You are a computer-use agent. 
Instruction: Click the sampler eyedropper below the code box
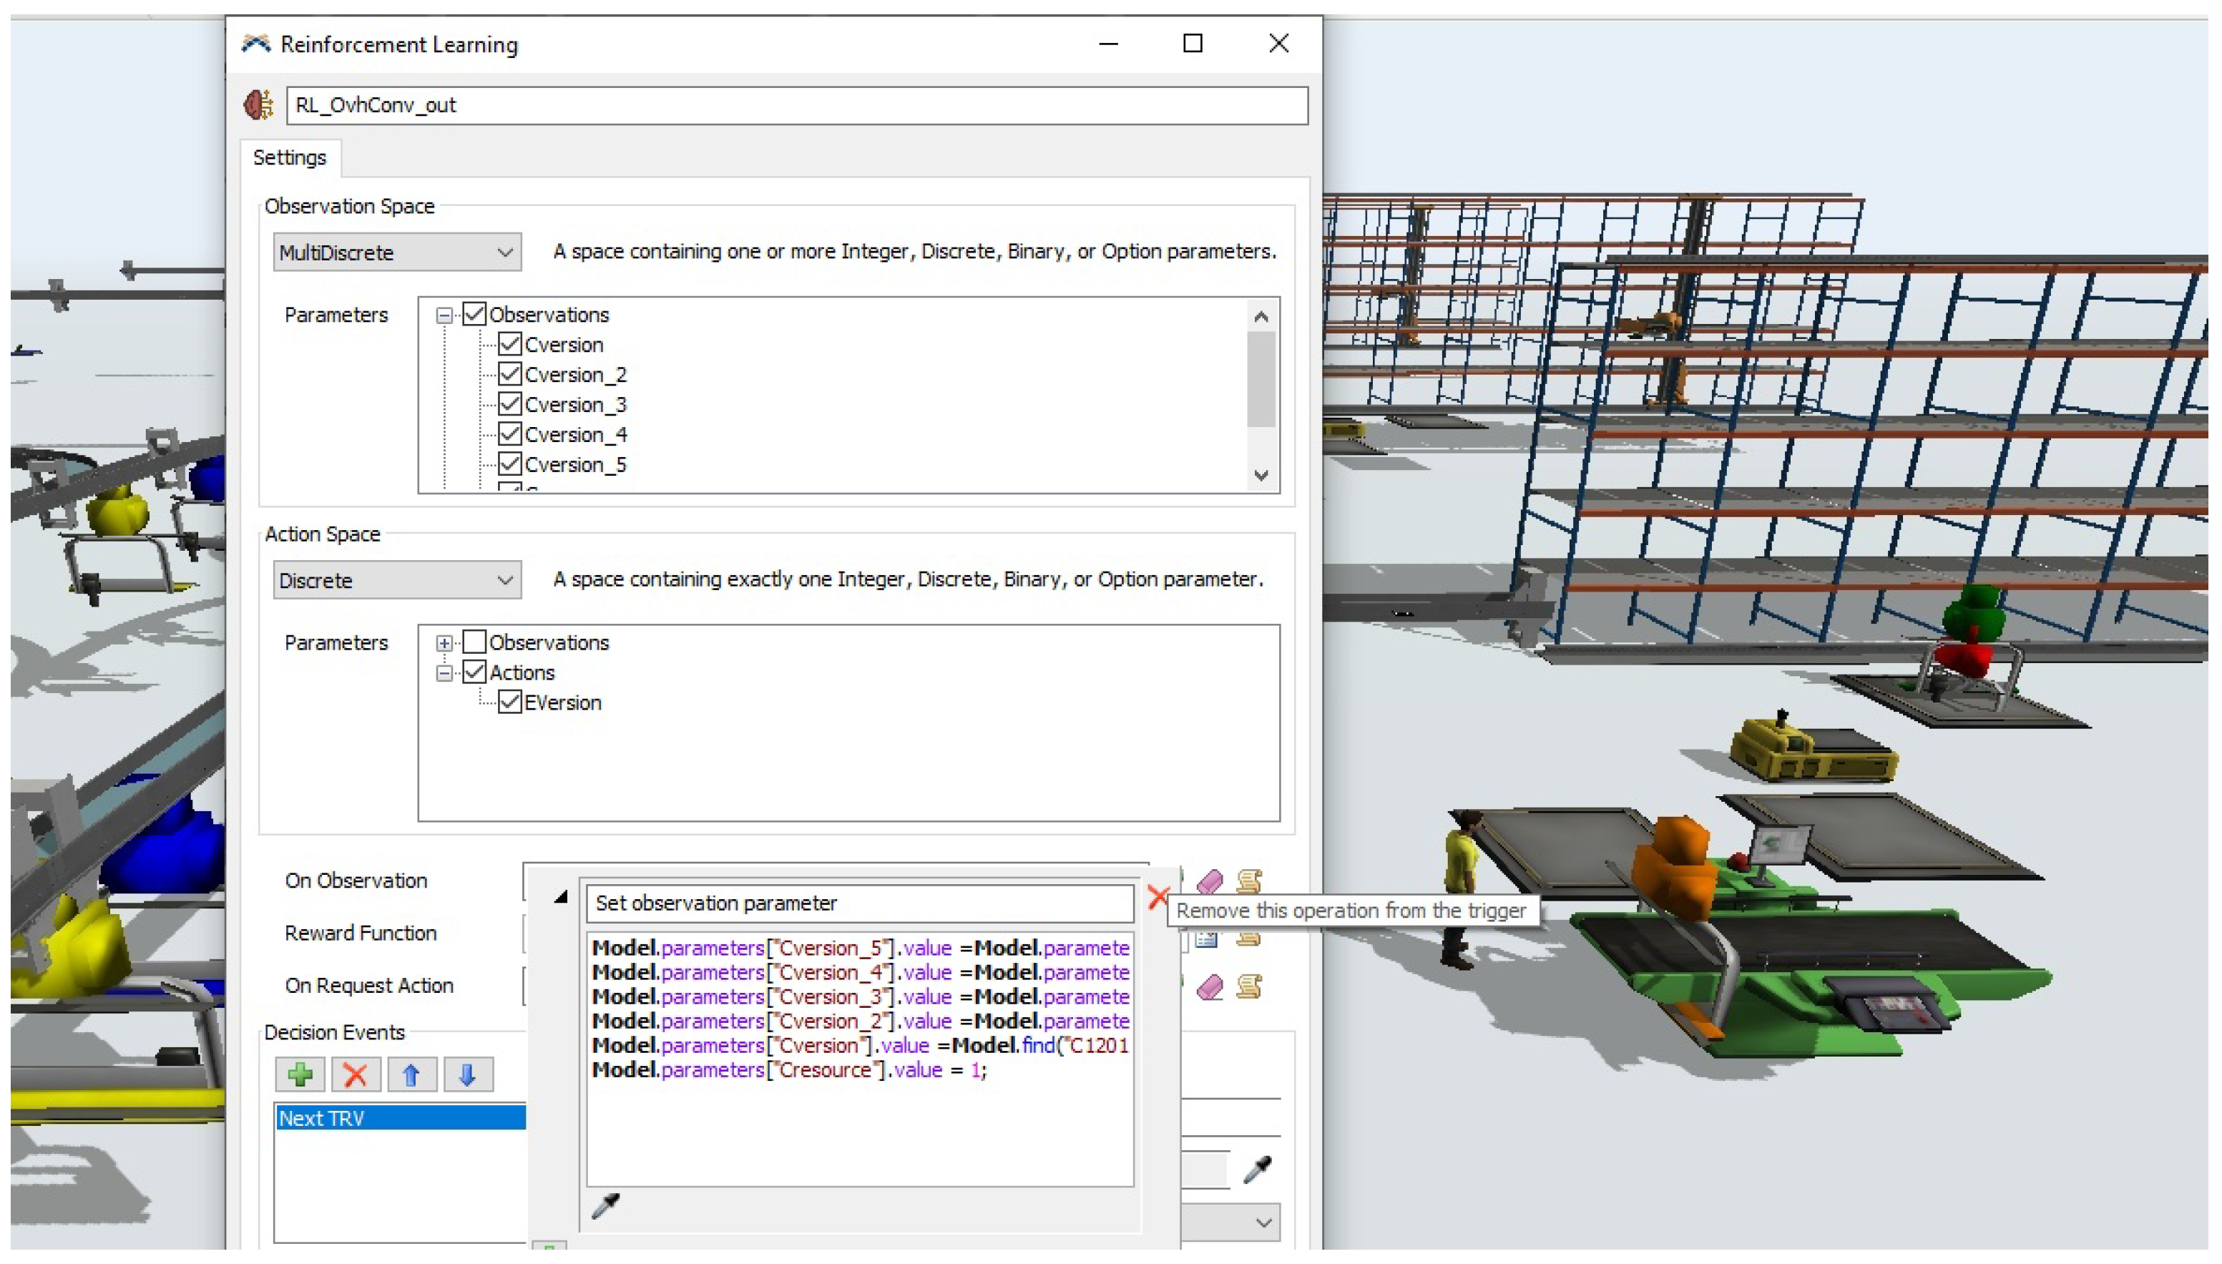click(x=605, y=1206)
